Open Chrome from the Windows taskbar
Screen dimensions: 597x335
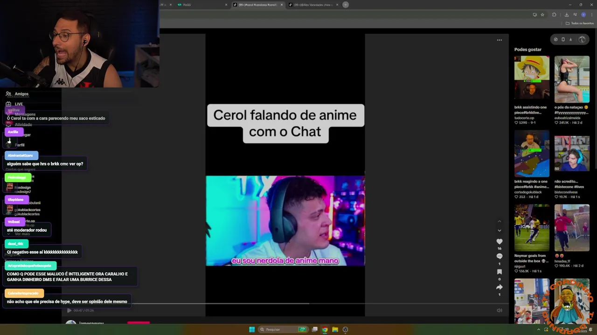[325, 329]
